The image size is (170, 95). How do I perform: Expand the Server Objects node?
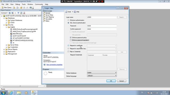coord(4,49)
